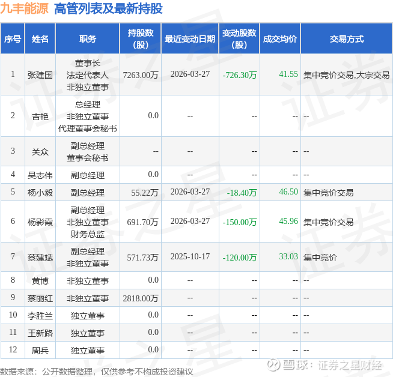Click holdings value 691.70万
This screenshot has height=377, width=393.
142,222
